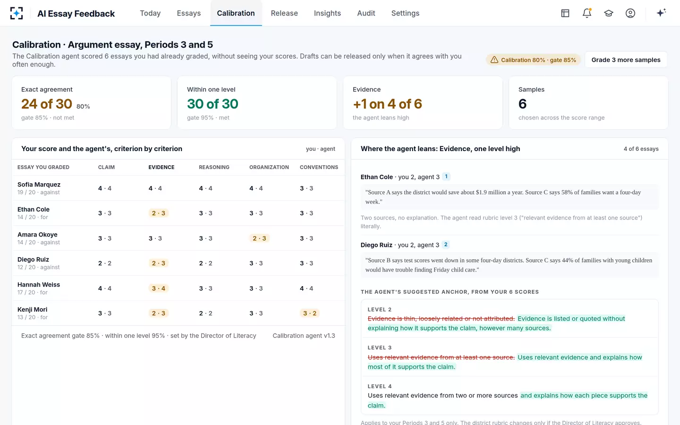680x425 pixels.
Task: Select the Exact agreement card
Action: [92, 103]
